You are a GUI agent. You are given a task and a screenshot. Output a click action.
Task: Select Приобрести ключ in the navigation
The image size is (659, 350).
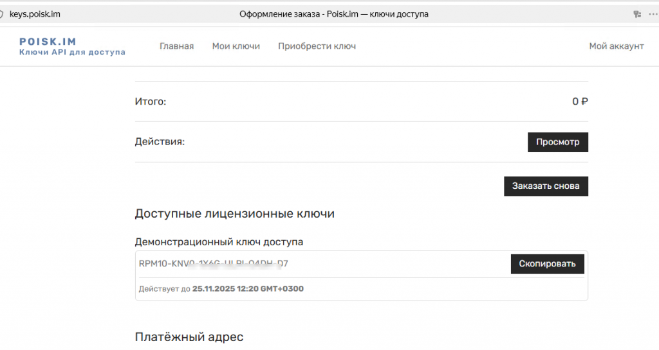coord(317,46)
